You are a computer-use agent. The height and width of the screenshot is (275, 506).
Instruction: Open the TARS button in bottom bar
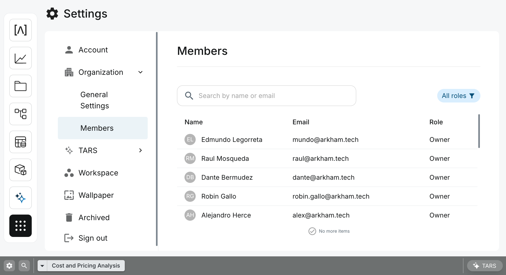coord(485,266)
